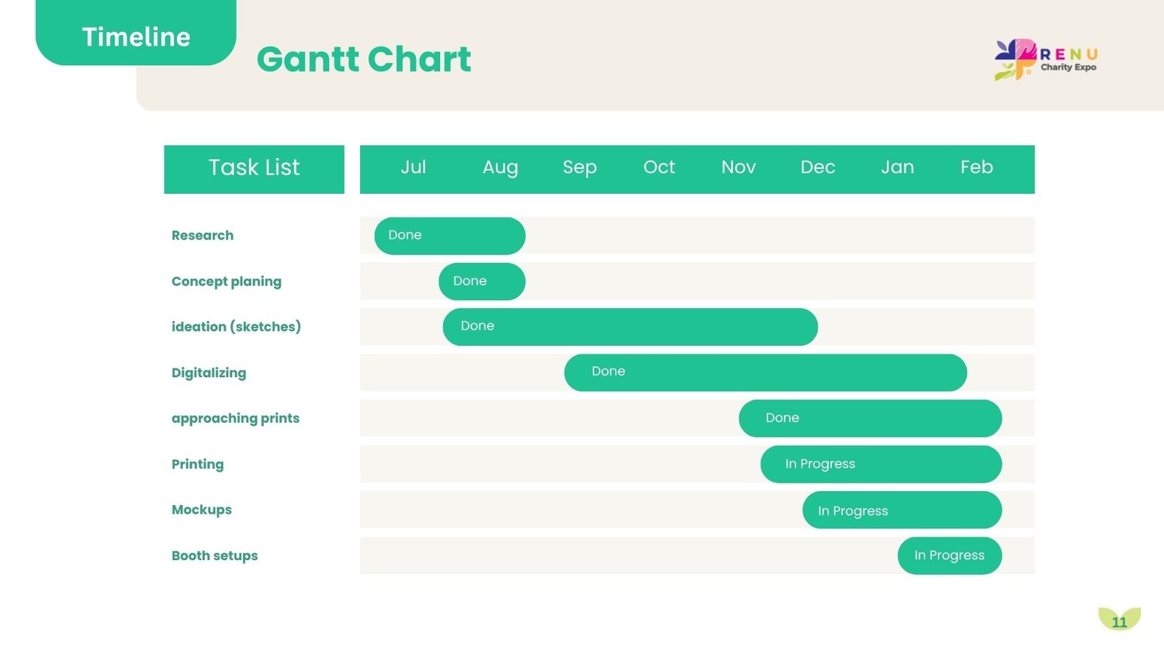The image size is (1164, 654).
Task: Select the Jul month header
Action: click(414, 167)
